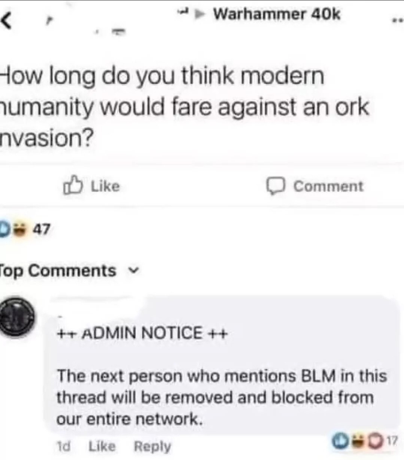Viewport: 404px width, 460px height.
Task: Reply to the admin notice comment
Action: point(152,446)
